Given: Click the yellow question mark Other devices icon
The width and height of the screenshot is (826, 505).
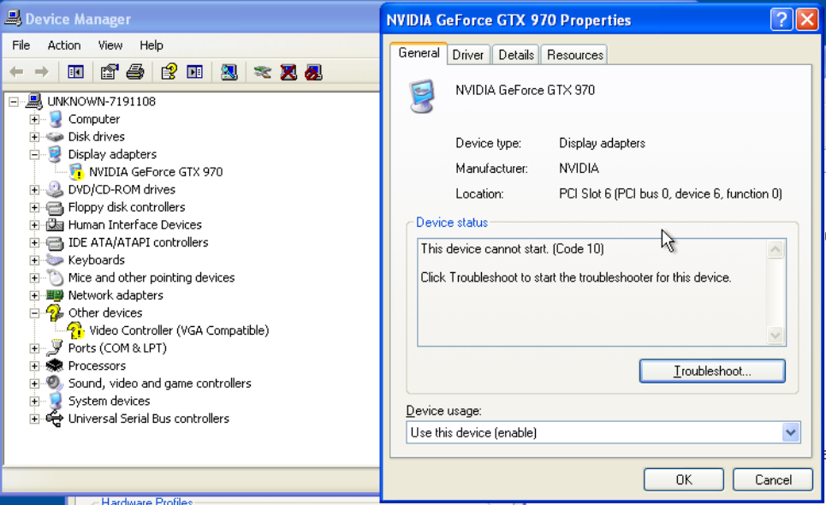Looking at the screenshot, I should click(55, 312).
